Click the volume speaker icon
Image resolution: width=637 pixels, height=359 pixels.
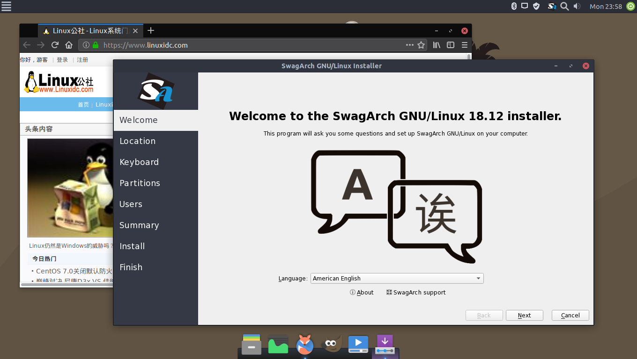pyautogui.click(x=577, y=6)
